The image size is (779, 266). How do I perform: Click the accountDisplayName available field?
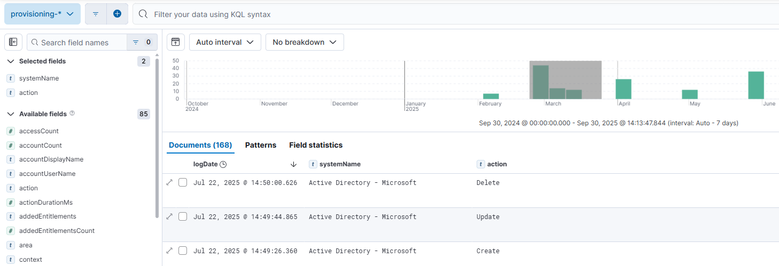(x=51, y=159)
